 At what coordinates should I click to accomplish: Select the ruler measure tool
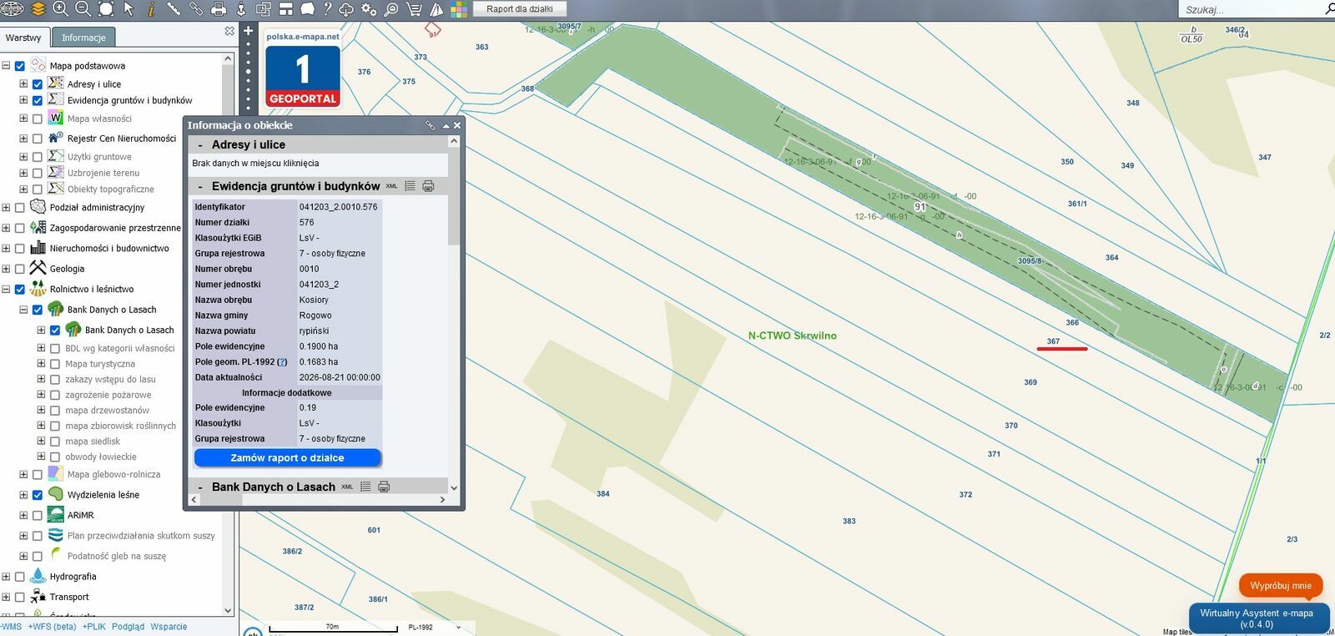pyautogui.click(x=174, y=9)
